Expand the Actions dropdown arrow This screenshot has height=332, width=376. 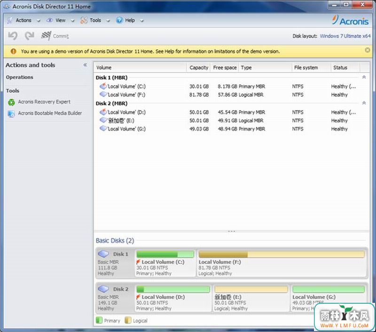[x=39, y=21]
